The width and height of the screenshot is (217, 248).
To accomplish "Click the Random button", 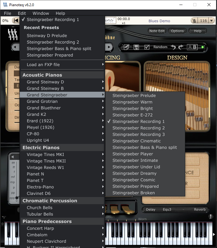I will click(160, 47).
